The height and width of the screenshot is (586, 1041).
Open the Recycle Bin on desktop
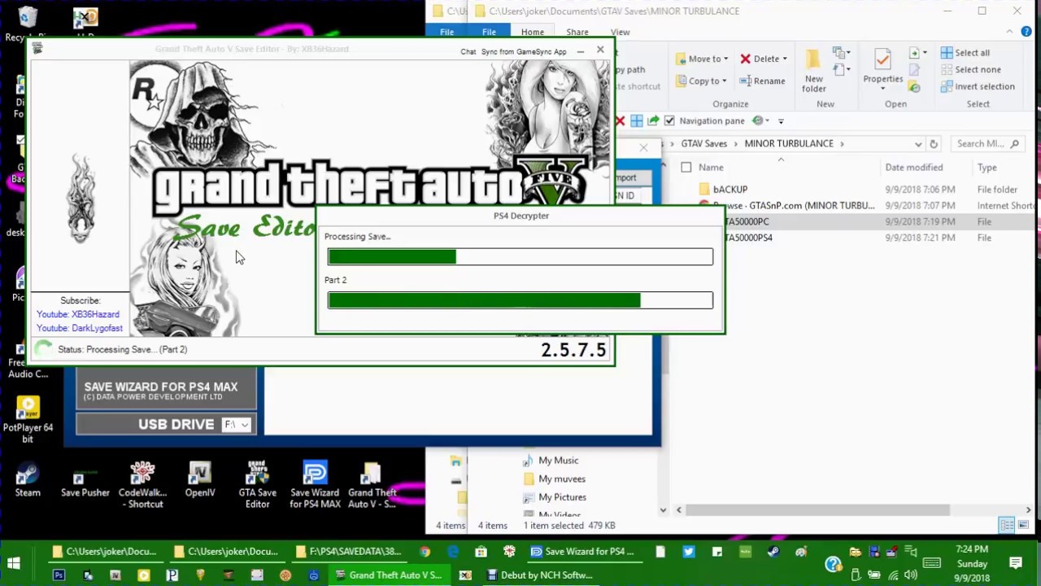pos(27,24)
